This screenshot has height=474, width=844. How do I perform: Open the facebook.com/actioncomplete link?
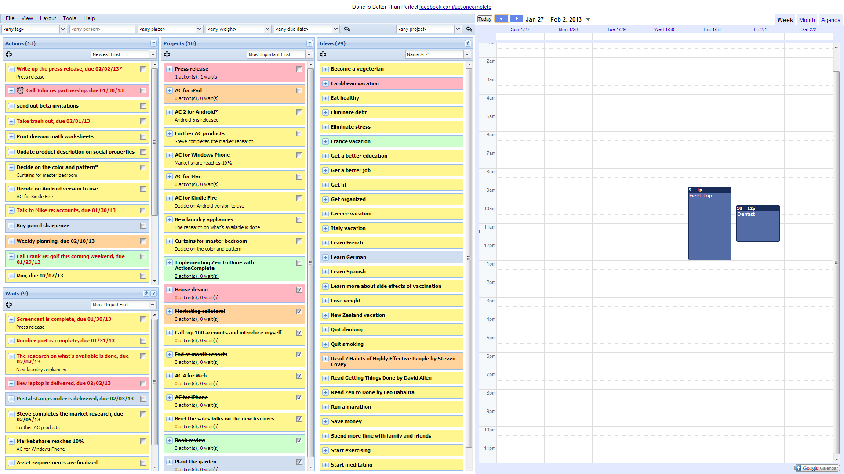(455, 7)
